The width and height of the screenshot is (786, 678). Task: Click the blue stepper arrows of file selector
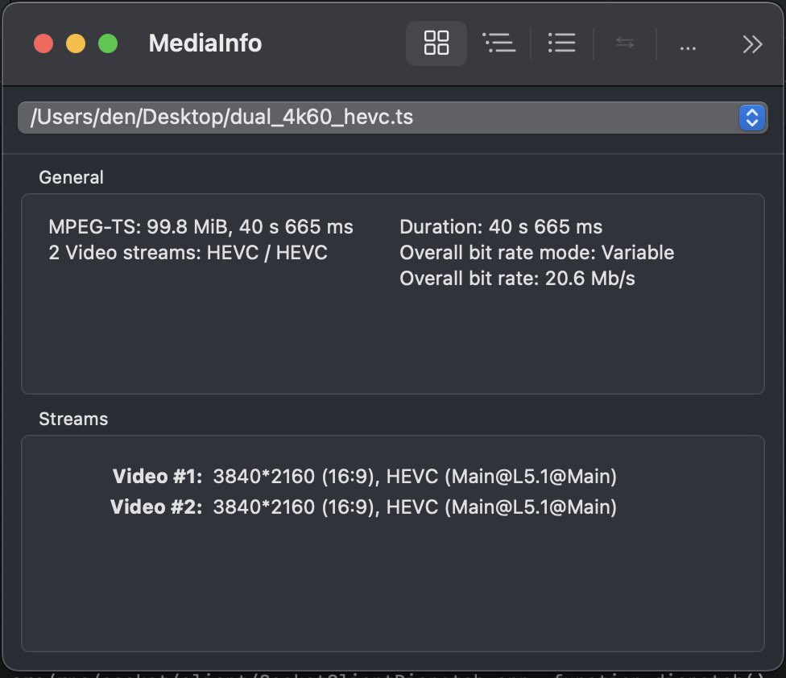pyautogui.click(x=752, y=118)
